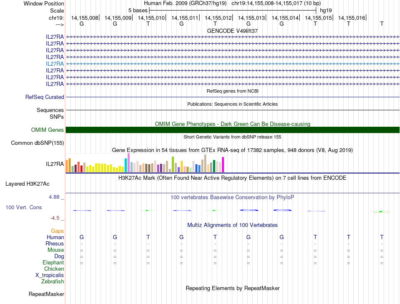The height and width of the screenshot is (304, 400).
Task: Click the tall pink bar in GTEx expression chart
Action: 128,163
